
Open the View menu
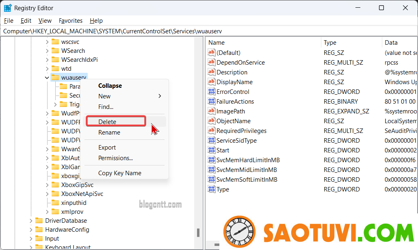(45, 21)
